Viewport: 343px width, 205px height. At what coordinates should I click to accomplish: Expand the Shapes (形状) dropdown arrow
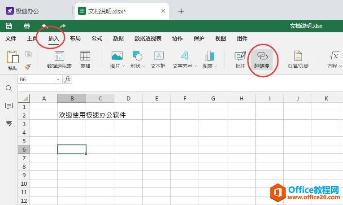(143, 66)
